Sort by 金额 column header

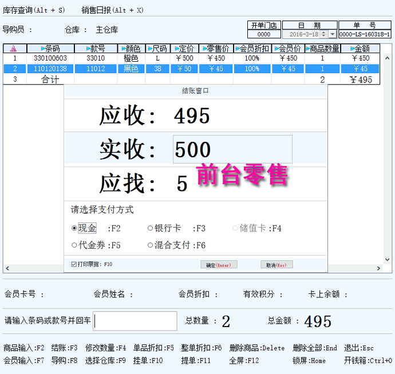(x=360, y=49)
